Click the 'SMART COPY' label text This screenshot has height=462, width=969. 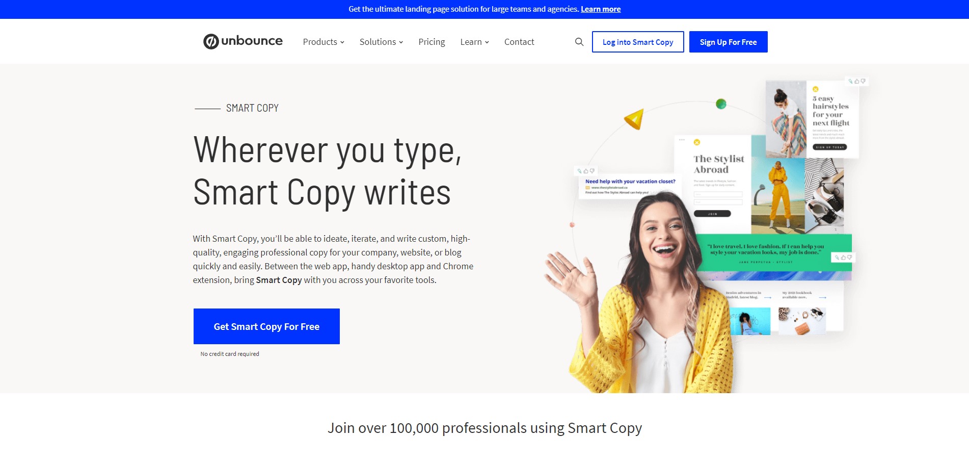click(x=252, y=108)
